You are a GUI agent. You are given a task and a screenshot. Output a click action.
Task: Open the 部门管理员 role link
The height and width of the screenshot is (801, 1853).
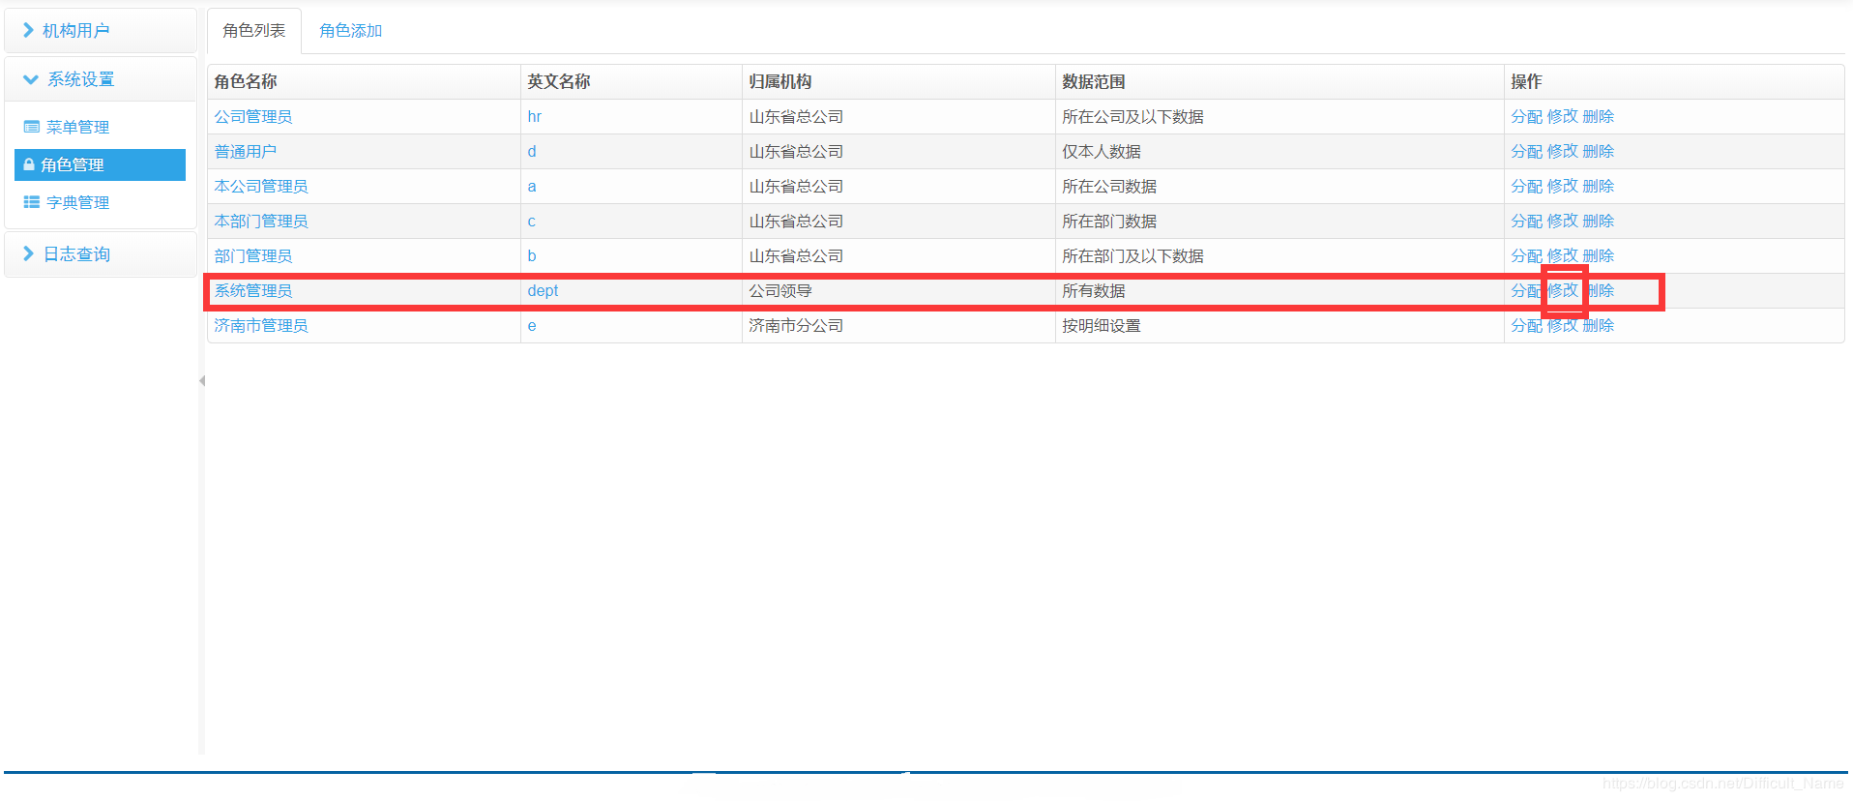pyautogui.click(x=253, y=255)
